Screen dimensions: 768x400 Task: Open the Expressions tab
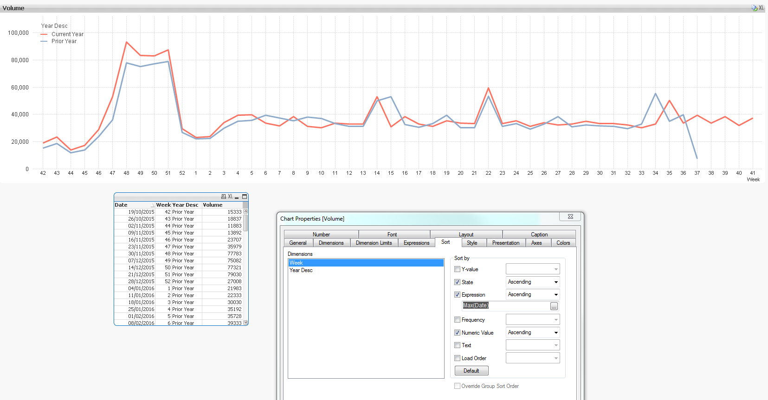pyautogui.click(x=417, y=243)
